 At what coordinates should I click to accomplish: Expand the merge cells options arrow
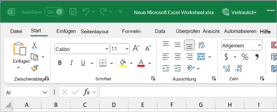(210, 57)
